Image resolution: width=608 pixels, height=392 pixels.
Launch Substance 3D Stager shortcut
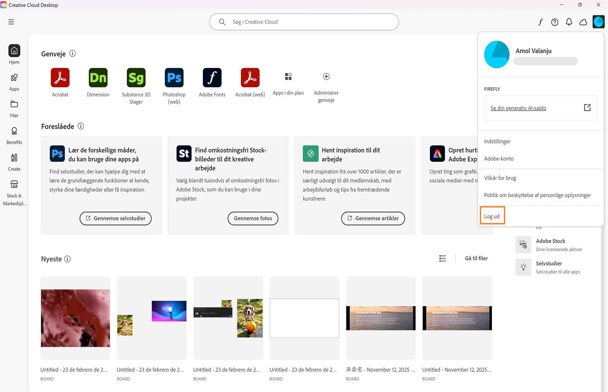tap(136, 77)
